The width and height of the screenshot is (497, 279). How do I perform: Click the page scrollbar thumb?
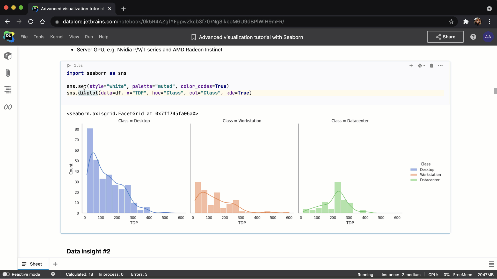click(495, 91)
